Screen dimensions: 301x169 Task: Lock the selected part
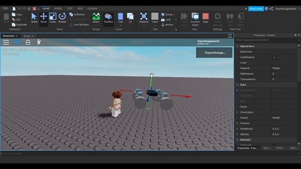pyautogui.click(x=166, y=19)
